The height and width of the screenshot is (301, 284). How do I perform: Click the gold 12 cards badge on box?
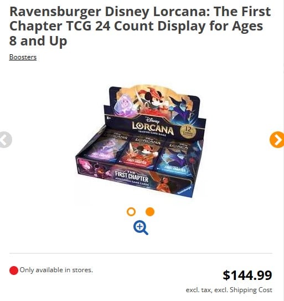pos(188,131)
